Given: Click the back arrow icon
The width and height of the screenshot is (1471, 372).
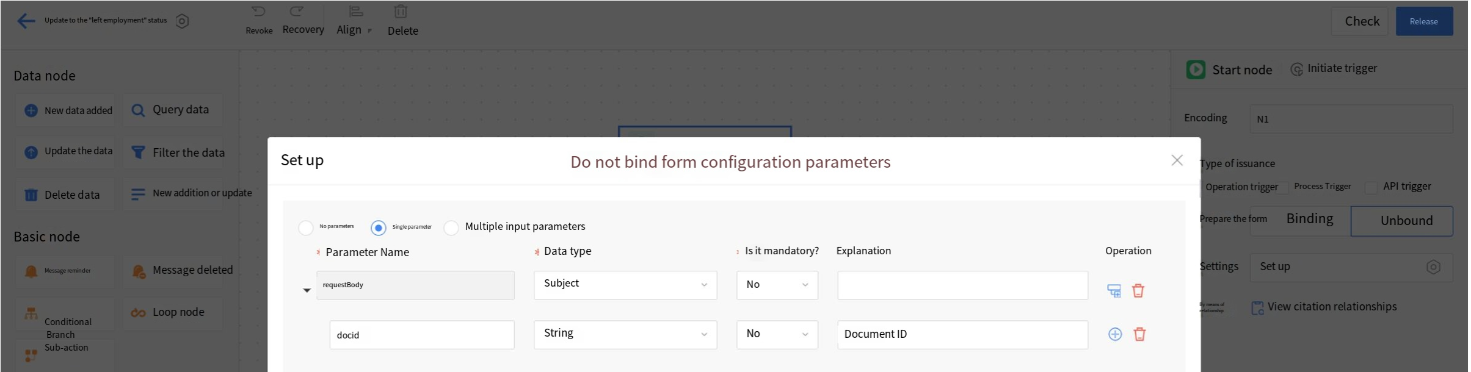Looking at the screenshot, I should click(x=26, y=21).
